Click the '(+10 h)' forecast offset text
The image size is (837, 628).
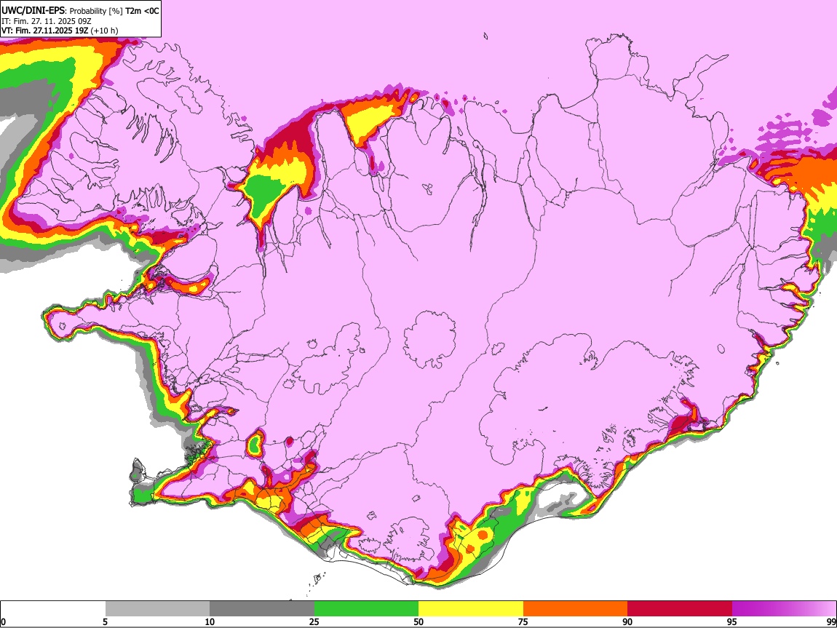tap(105, 31)
